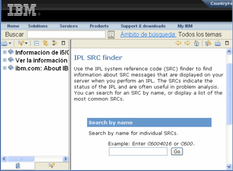Click the topic scrollbar up arrow
233x171 pixels.
pyautogui.click(x=229, y=51)
